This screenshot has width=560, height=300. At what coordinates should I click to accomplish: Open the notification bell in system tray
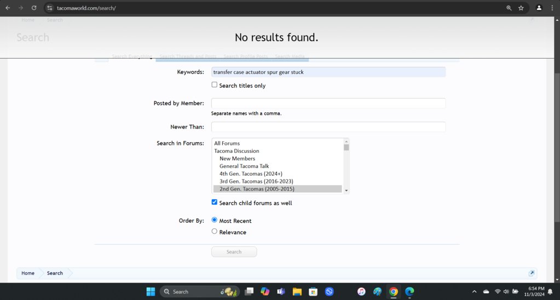click(550, 292)
